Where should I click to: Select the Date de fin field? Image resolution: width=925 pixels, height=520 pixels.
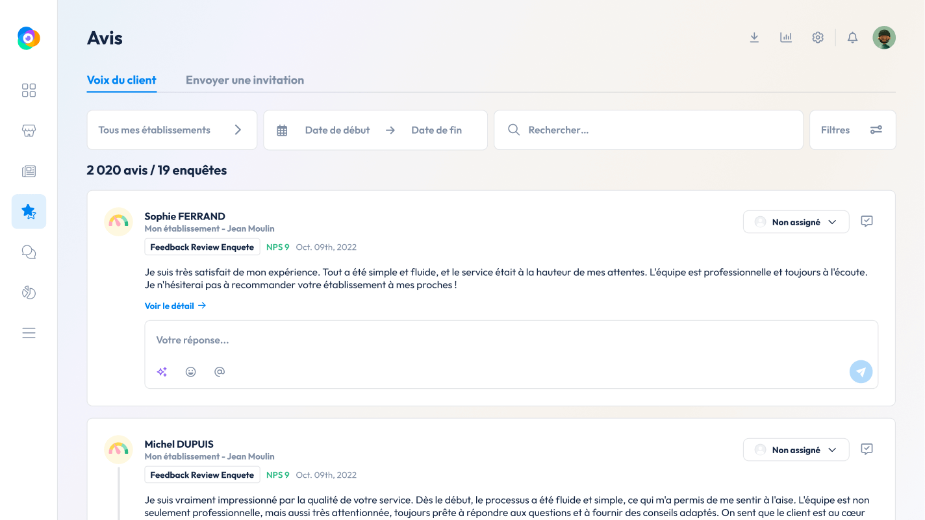click(x=437, y=130)
